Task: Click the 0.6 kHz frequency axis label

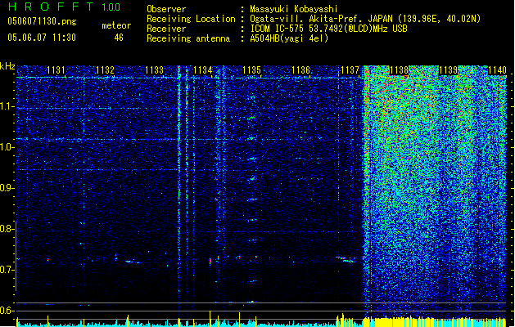Action: point(7,311)
